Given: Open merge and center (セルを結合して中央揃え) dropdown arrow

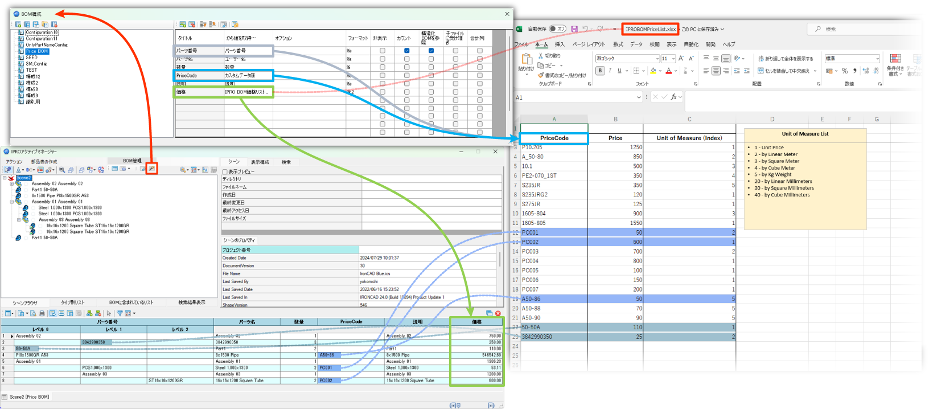Looking at the screenshot, I should pos(815,71).
